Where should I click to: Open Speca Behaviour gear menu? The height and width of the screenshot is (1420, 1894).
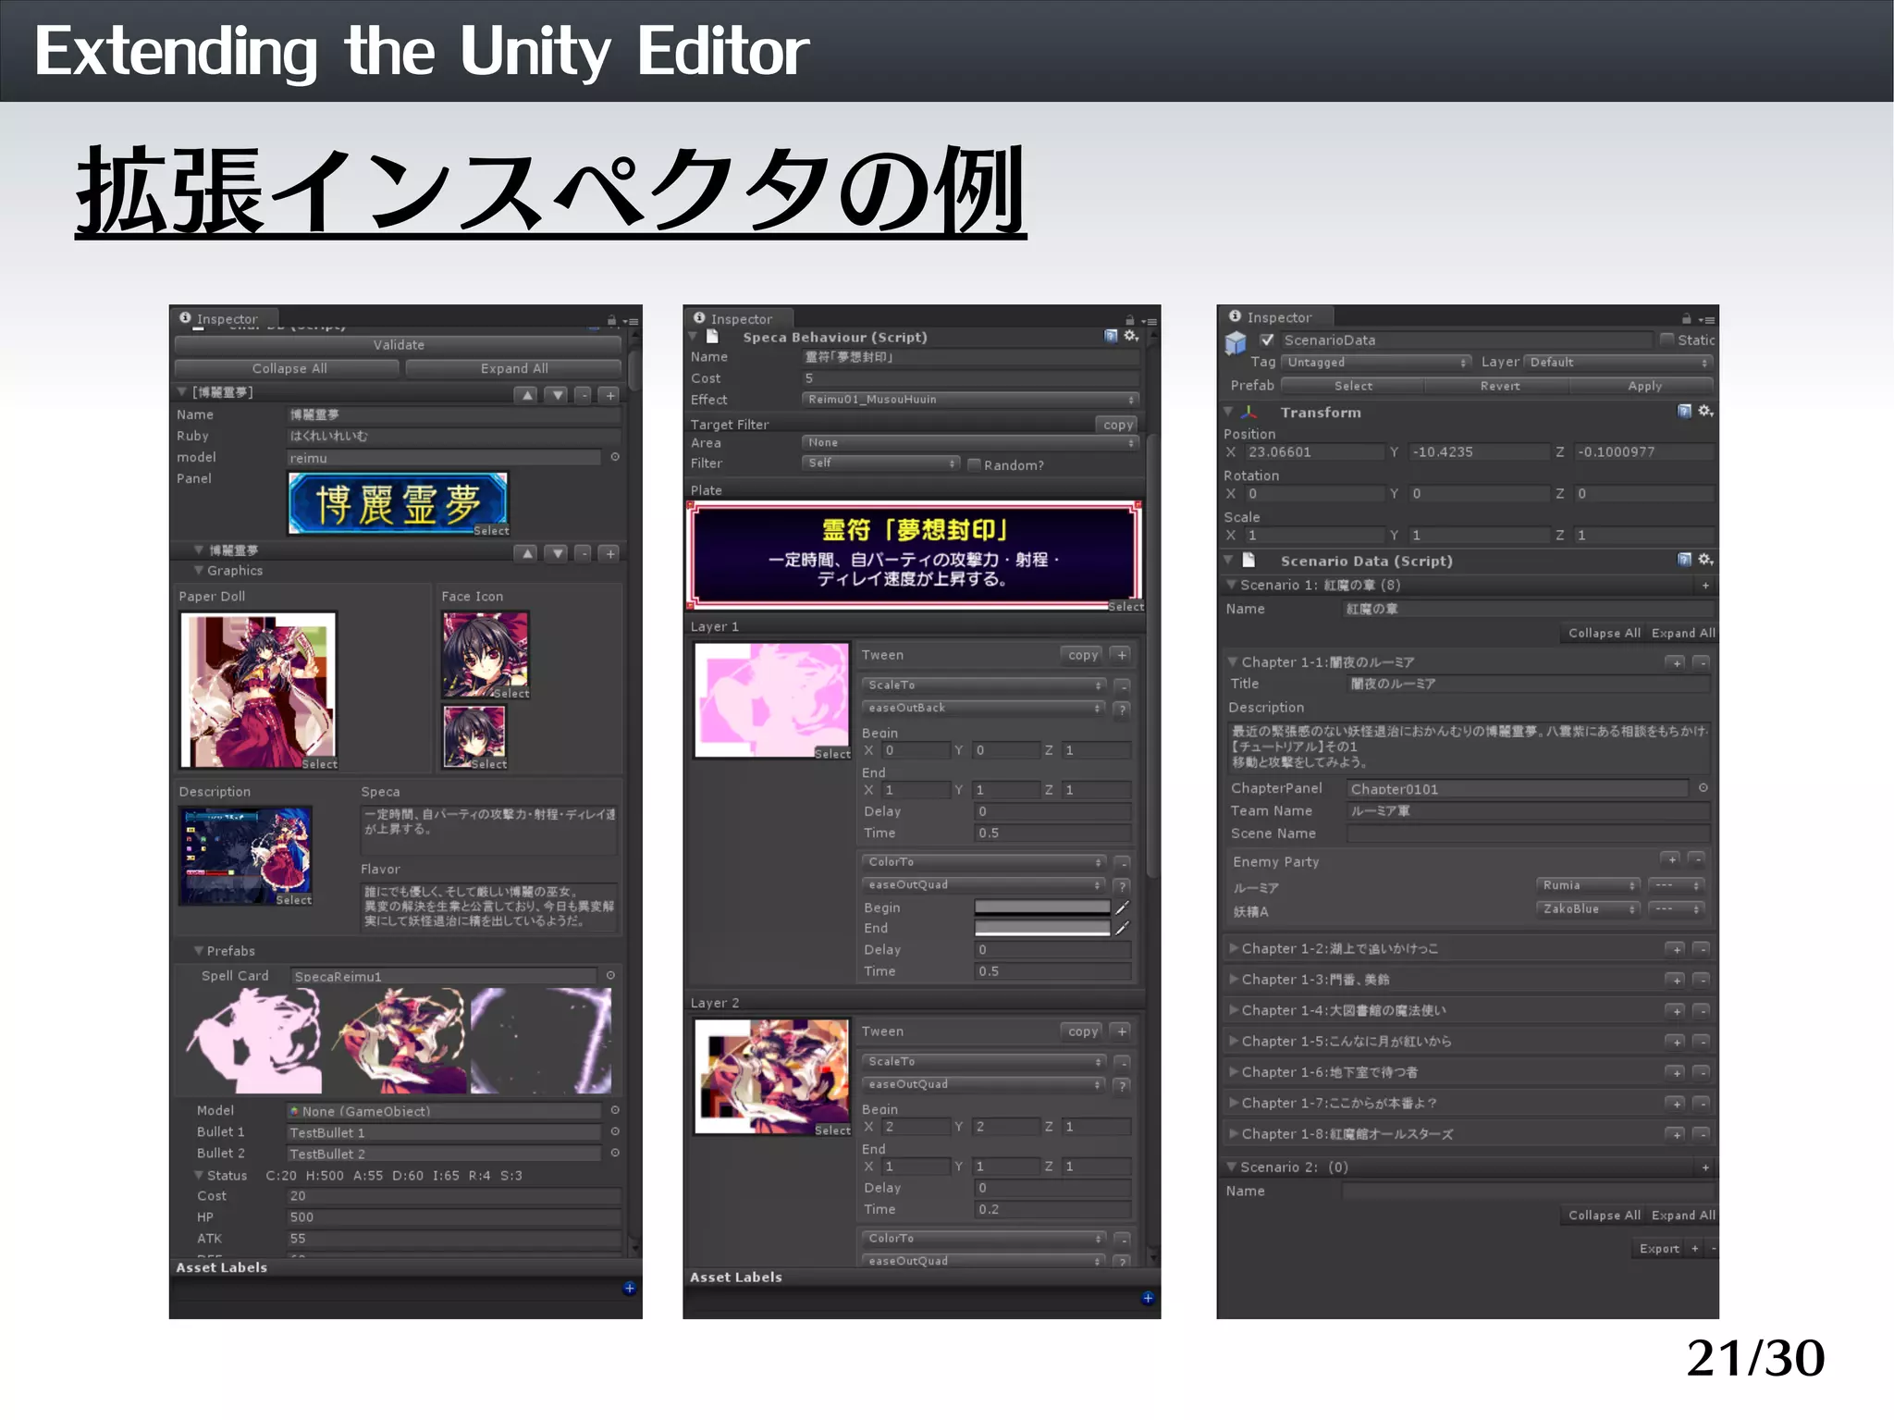(x=1130, y=337)
